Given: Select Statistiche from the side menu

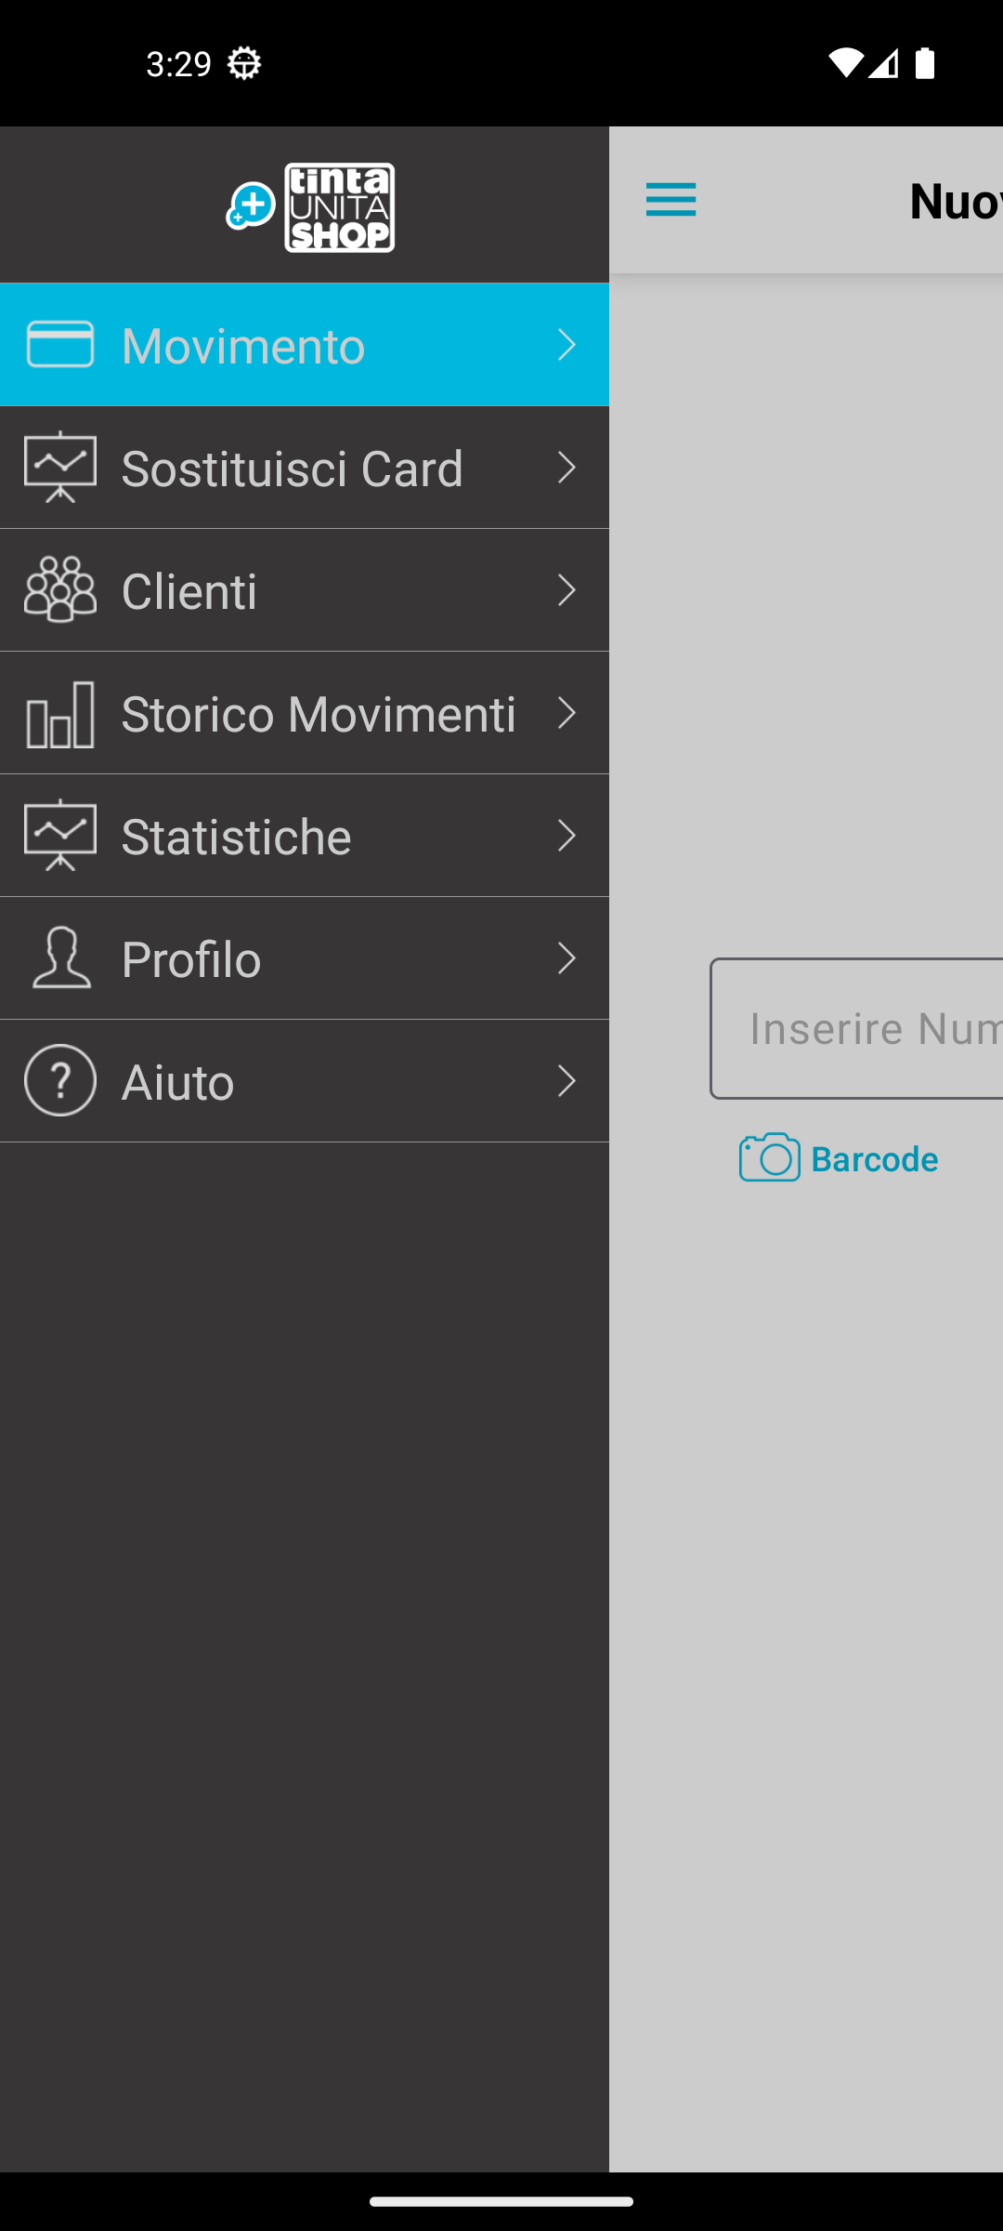Looking at the screenshot, I should 237,836.
